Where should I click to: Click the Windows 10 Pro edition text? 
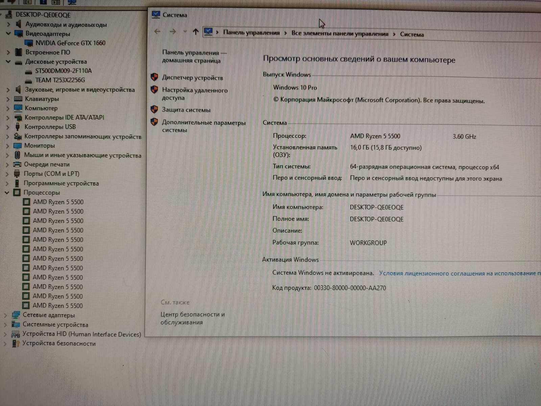295,88
